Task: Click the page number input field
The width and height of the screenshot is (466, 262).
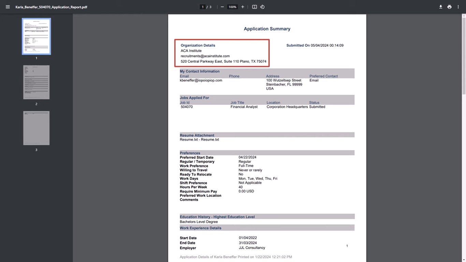Action: pyautogui.click(x=203, y=7)
